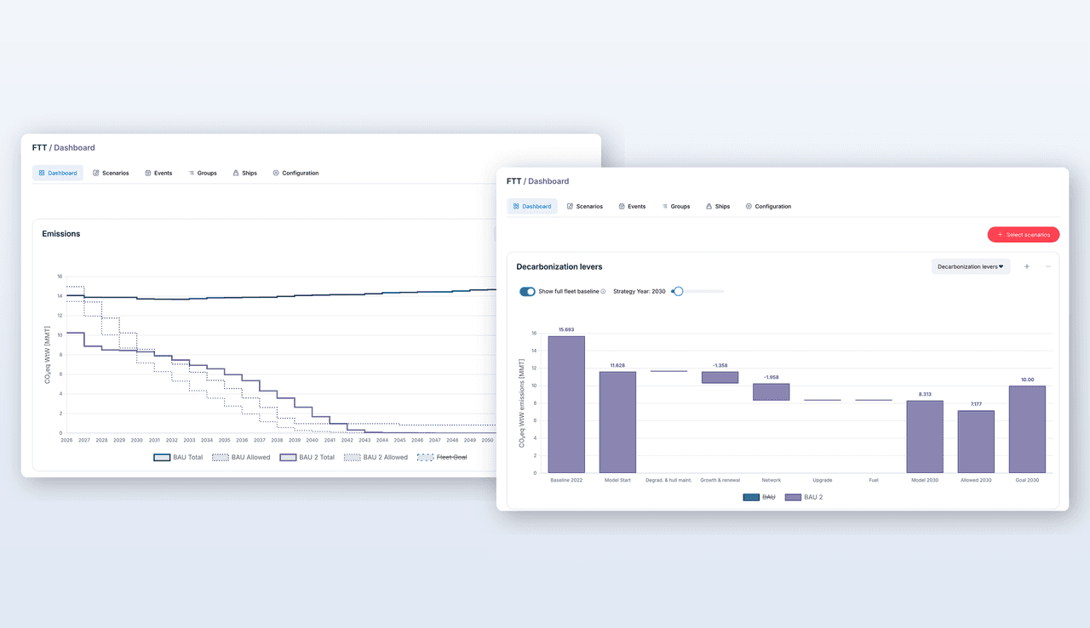Click the Configuration gear icon in the Emissions window
The width and height of the screenshot is (1090, 628).
click(276, 173)
